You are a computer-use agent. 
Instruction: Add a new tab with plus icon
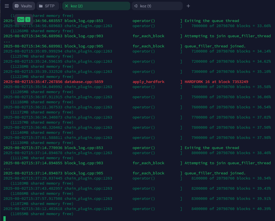coord(188,6)
